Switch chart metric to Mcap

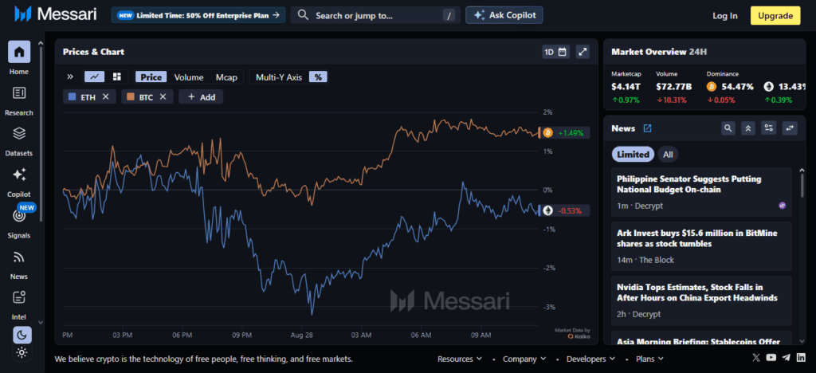tap(226, 77)
